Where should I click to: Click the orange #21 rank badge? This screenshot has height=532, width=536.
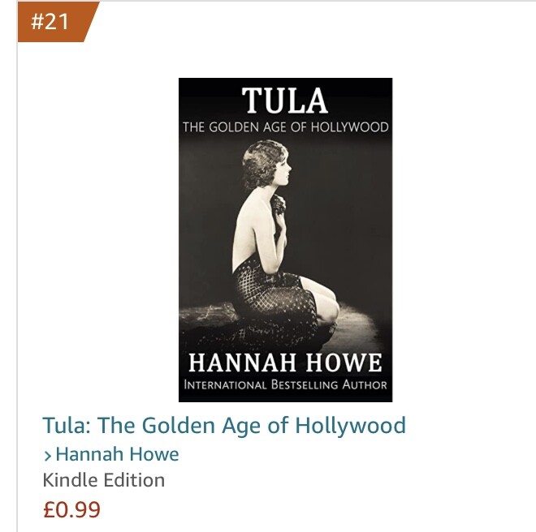54,22
